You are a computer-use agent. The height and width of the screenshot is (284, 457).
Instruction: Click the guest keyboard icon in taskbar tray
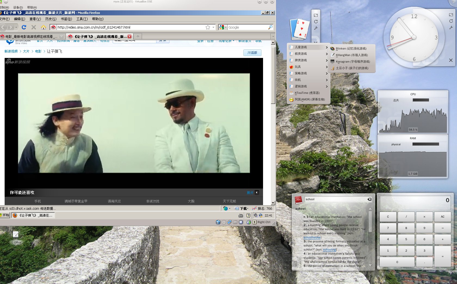click(x=241, y=215)
